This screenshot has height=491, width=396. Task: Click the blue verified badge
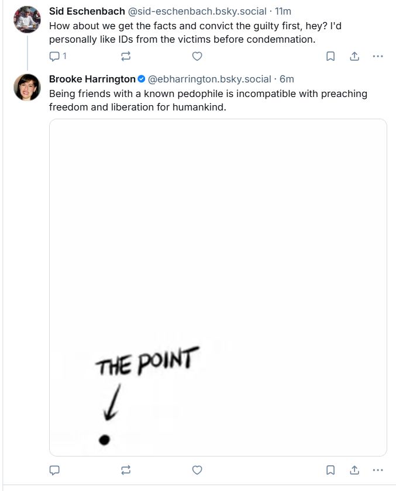point(142,79)
